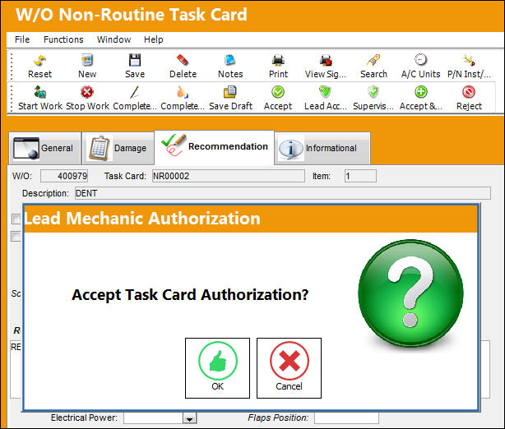The image size is (505, 429).
Task: Click the Accept &... plus icon
Action: click(421, 92)
